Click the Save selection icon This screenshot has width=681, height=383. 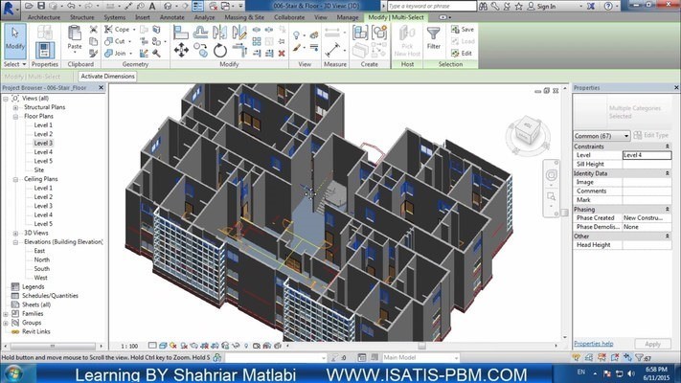click(x=463, y=30)
